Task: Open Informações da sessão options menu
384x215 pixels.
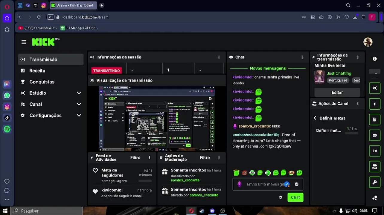Action: coord(219,57)
